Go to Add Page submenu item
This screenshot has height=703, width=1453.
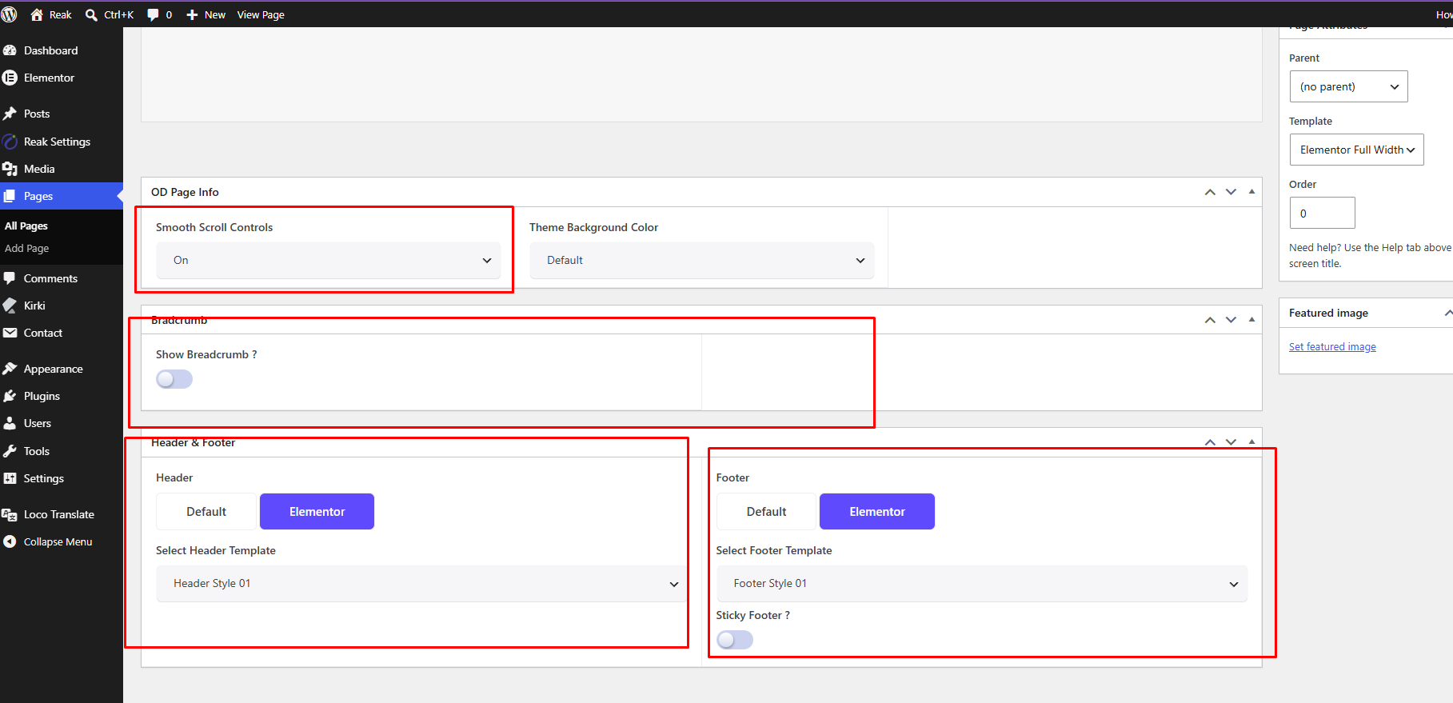(x=27, y=249)
